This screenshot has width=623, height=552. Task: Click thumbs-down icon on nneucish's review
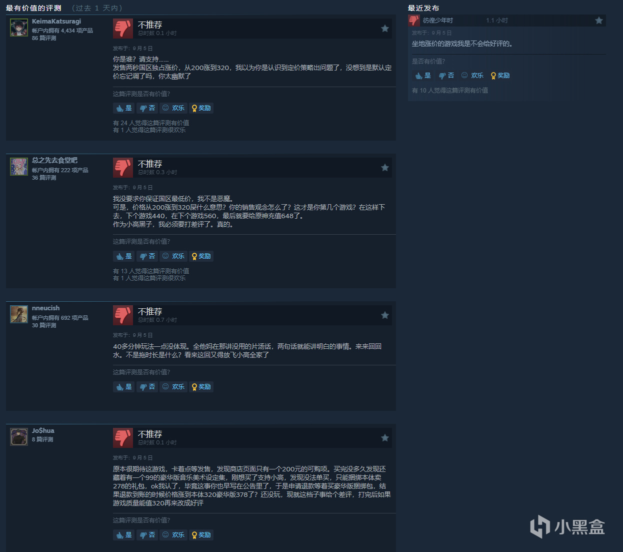[x=122, y=315]
